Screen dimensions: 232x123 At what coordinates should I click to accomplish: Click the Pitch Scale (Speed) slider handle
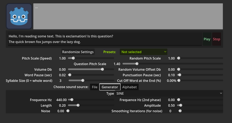pyautogui.click(x=73, y=58)
